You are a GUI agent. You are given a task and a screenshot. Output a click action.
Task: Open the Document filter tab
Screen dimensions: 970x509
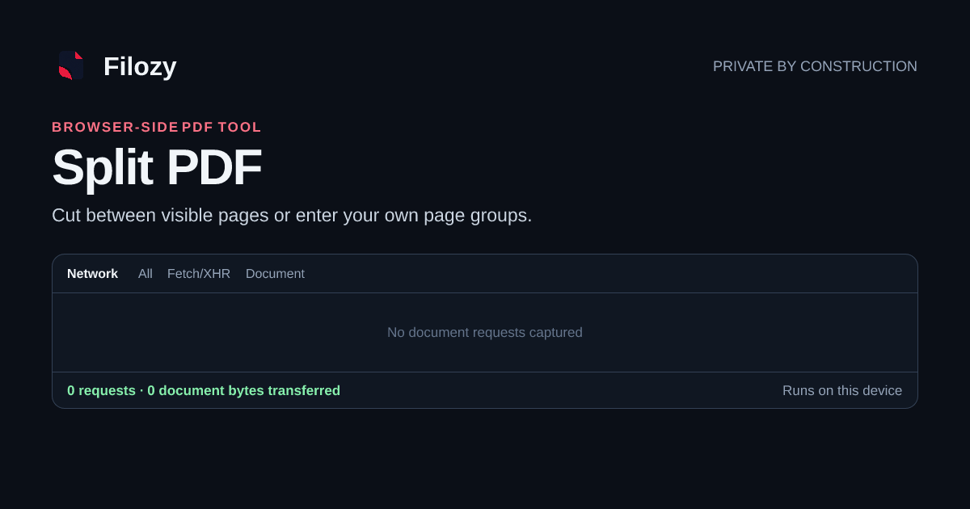(275, 274)
